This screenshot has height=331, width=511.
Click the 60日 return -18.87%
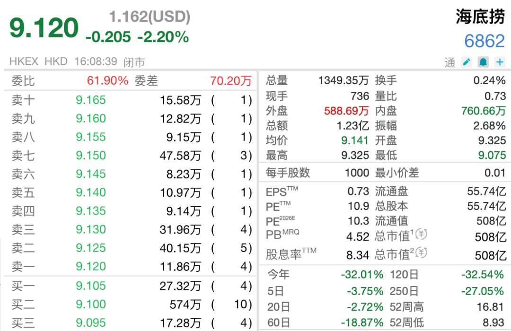pyautogui.click(x=362, y=322)
